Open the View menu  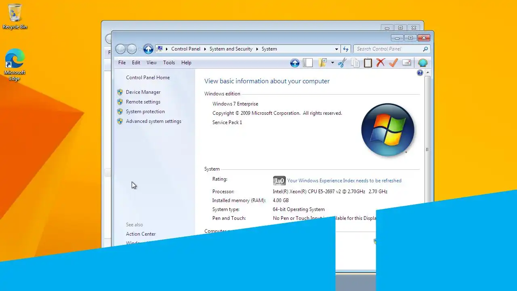click(x=151, y=63)
